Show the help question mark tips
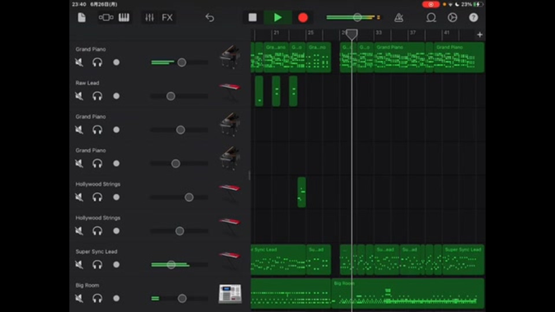The width and height of the screenshot is (555, 312). pos(473,17)
